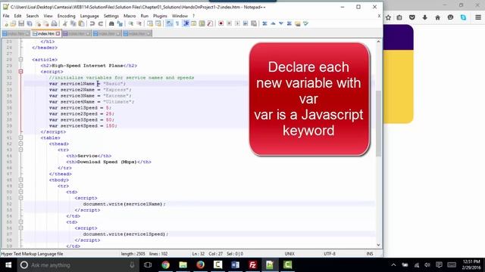Click the editor scrollbar down arrow
Screen dimensions: 485x272
[x=378, y=245]
